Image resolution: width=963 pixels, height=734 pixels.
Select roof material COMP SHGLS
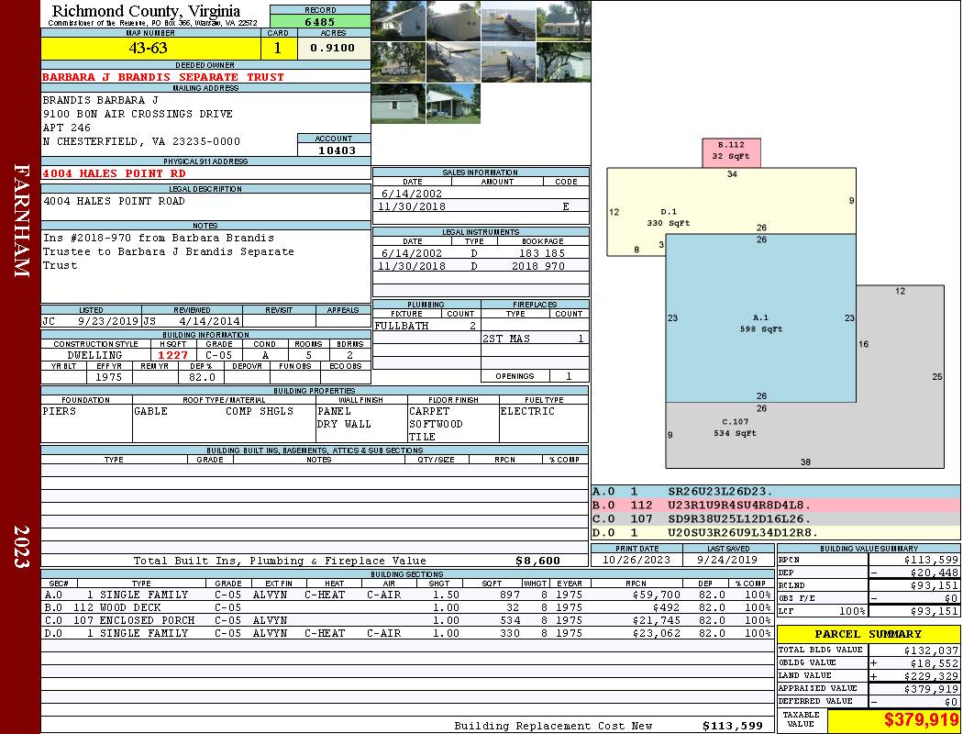coord(260,412)
